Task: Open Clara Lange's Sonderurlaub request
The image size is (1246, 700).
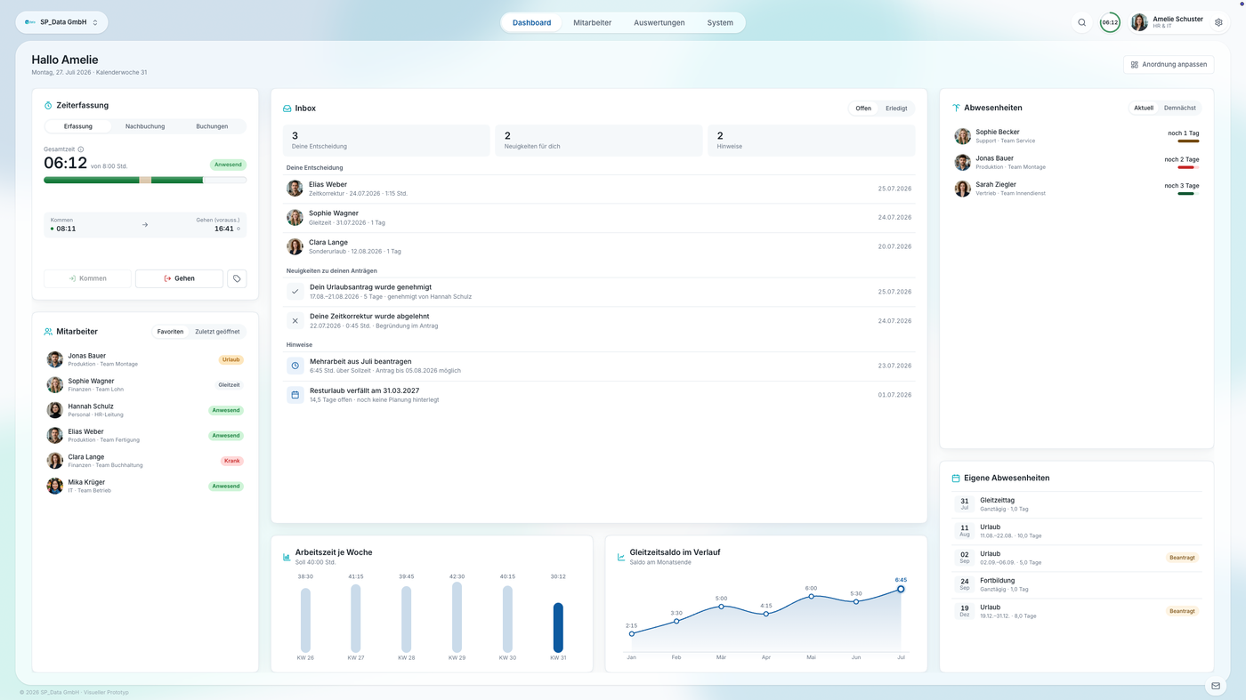Action: tap(599, 246)
